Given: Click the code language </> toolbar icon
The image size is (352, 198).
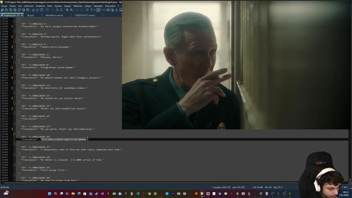Looking at the screenshot, I should [x=104, y=10].
